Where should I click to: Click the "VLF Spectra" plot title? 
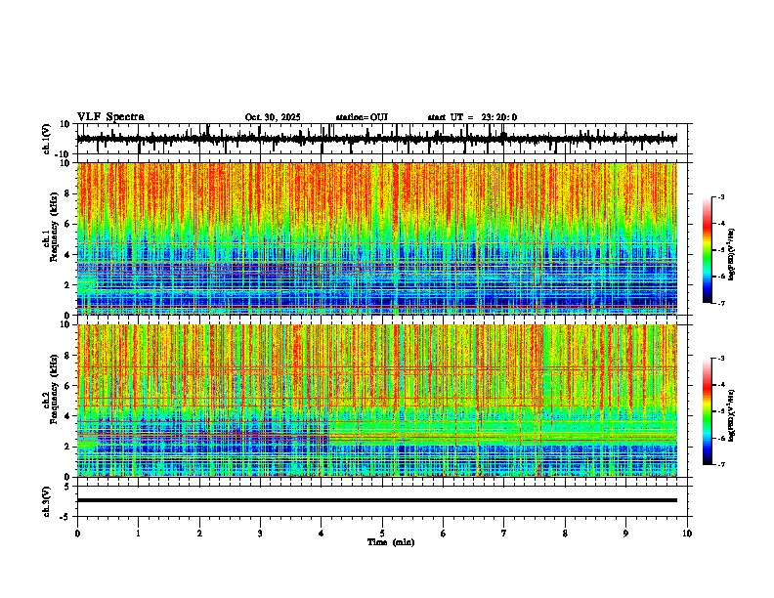pos(110,117)
